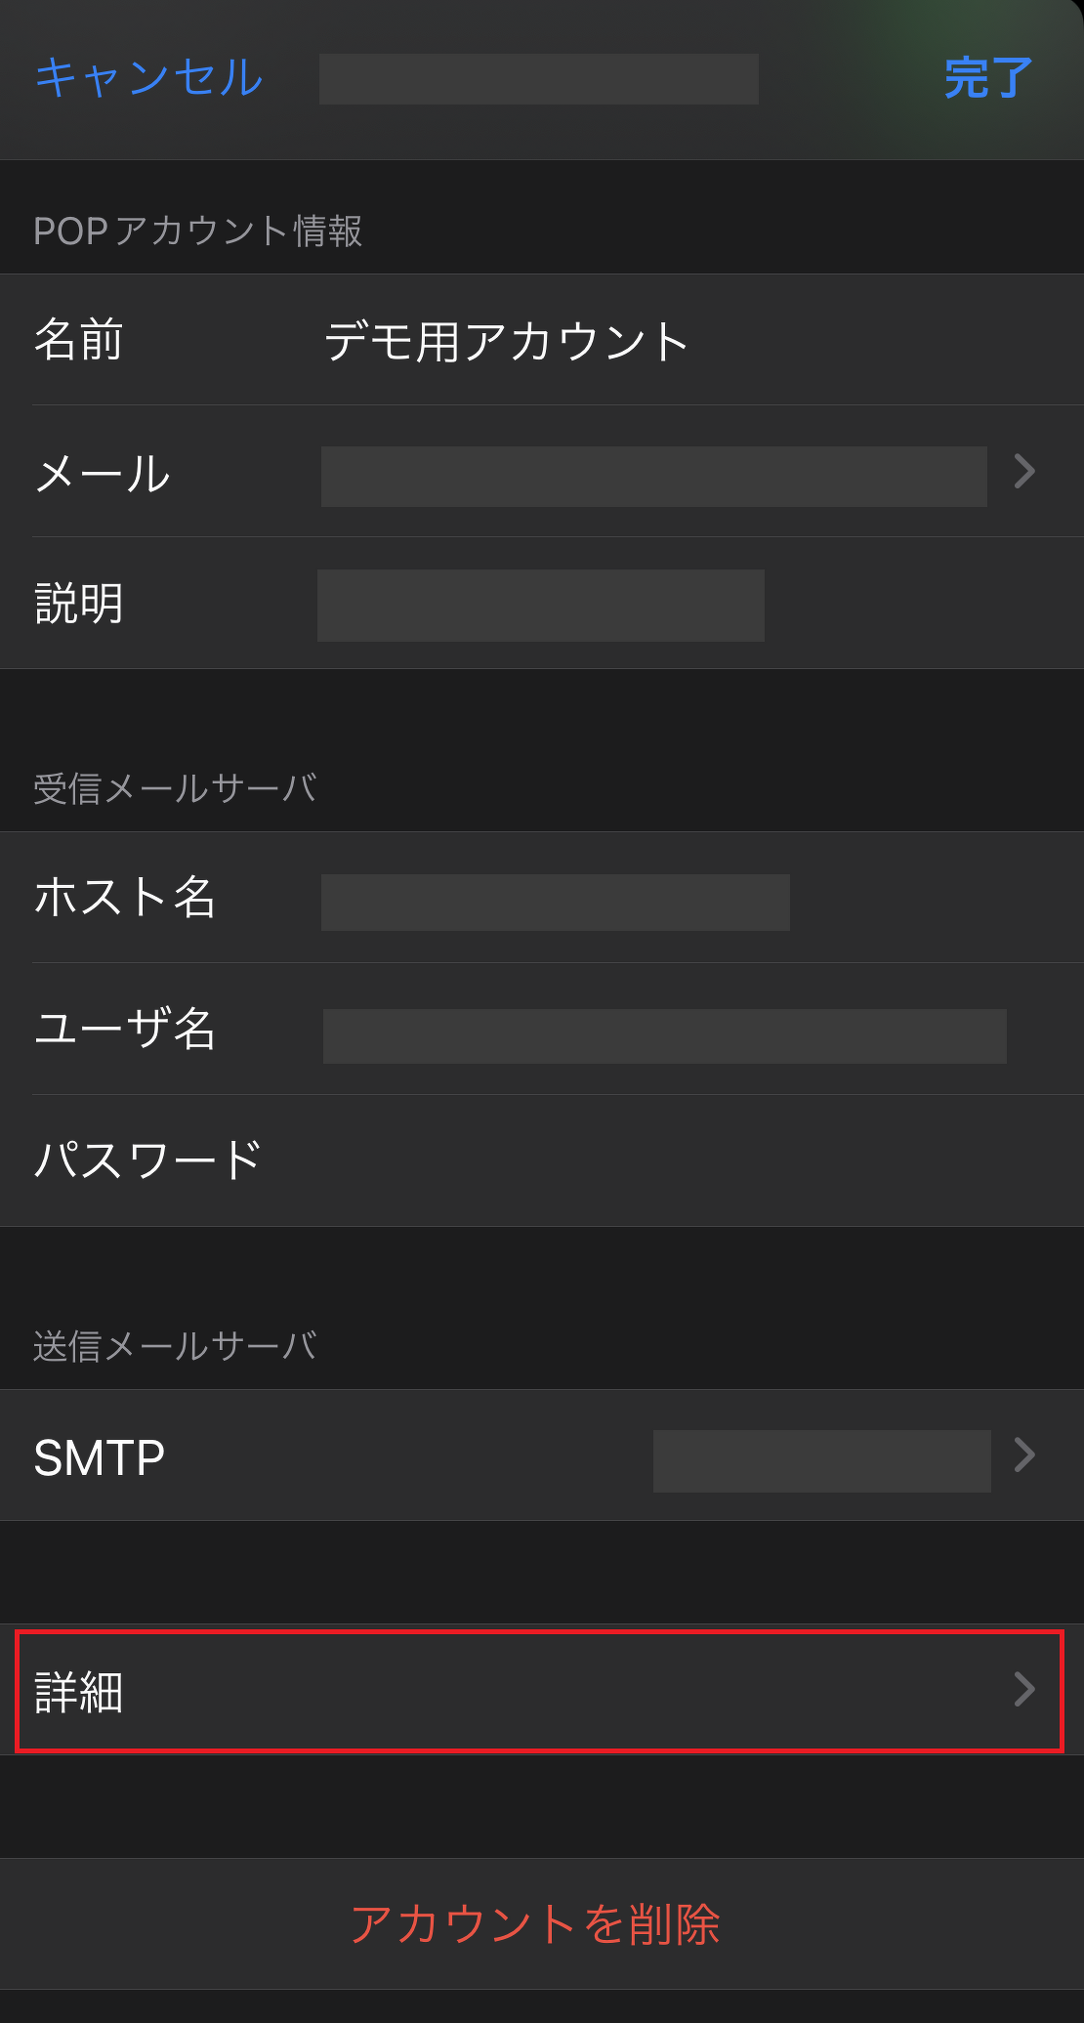Image resolution: width=1084 pixels, height=2023 pixels.
Task: Expand the chevron on the SMTP row
Action: [1023, 1455]
